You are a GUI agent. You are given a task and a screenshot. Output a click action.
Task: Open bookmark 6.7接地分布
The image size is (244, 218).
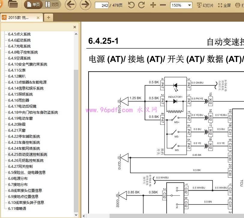pyautogui.click(x=18, y=185)
